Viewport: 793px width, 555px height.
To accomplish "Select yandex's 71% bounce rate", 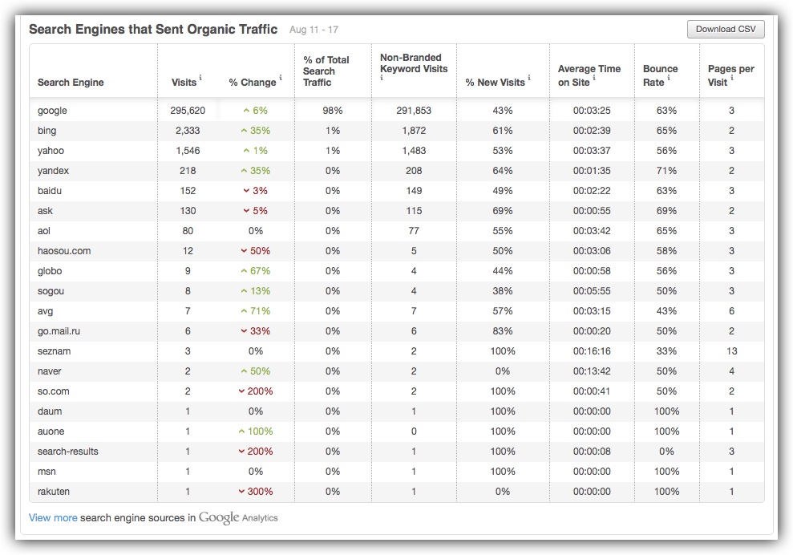I will tap(666, 171).
